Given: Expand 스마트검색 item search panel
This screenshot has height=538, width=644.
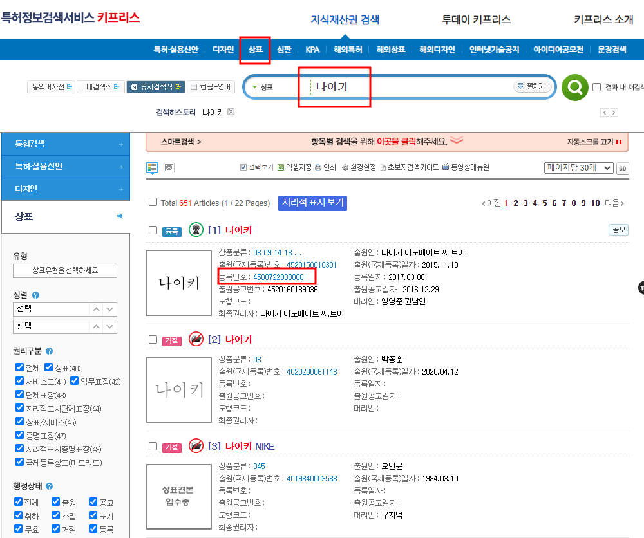Looking at the screenshot, I should point(181,142).
